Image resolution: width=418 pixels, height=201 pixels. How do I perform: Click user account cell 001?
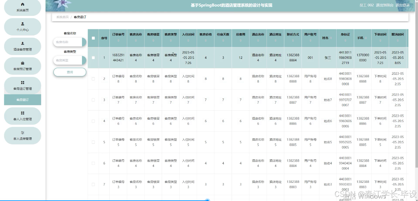(x=310, y=58)
